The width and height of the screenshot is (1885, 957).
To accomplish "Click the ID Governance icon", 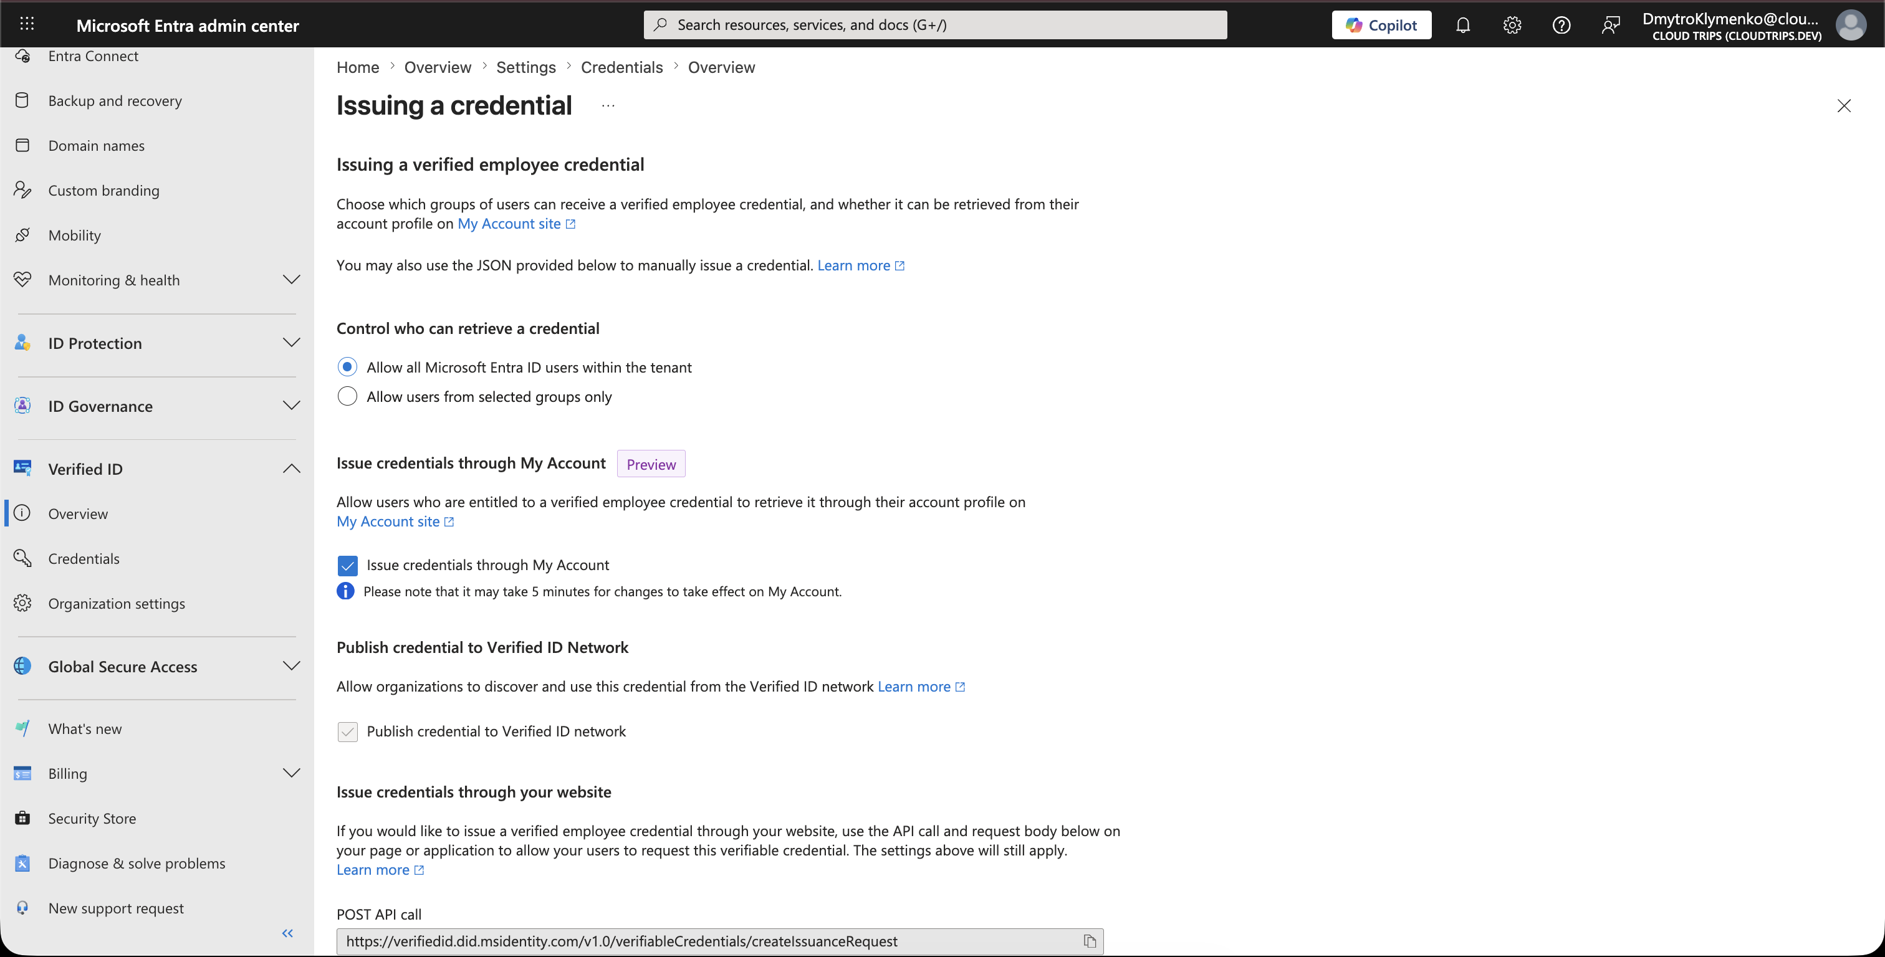I will click(22, 406).
